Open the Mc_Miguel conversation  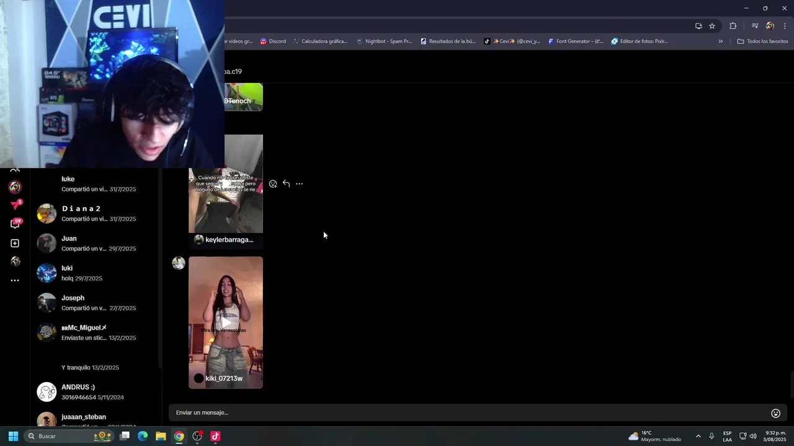click(x=96, y=333)
